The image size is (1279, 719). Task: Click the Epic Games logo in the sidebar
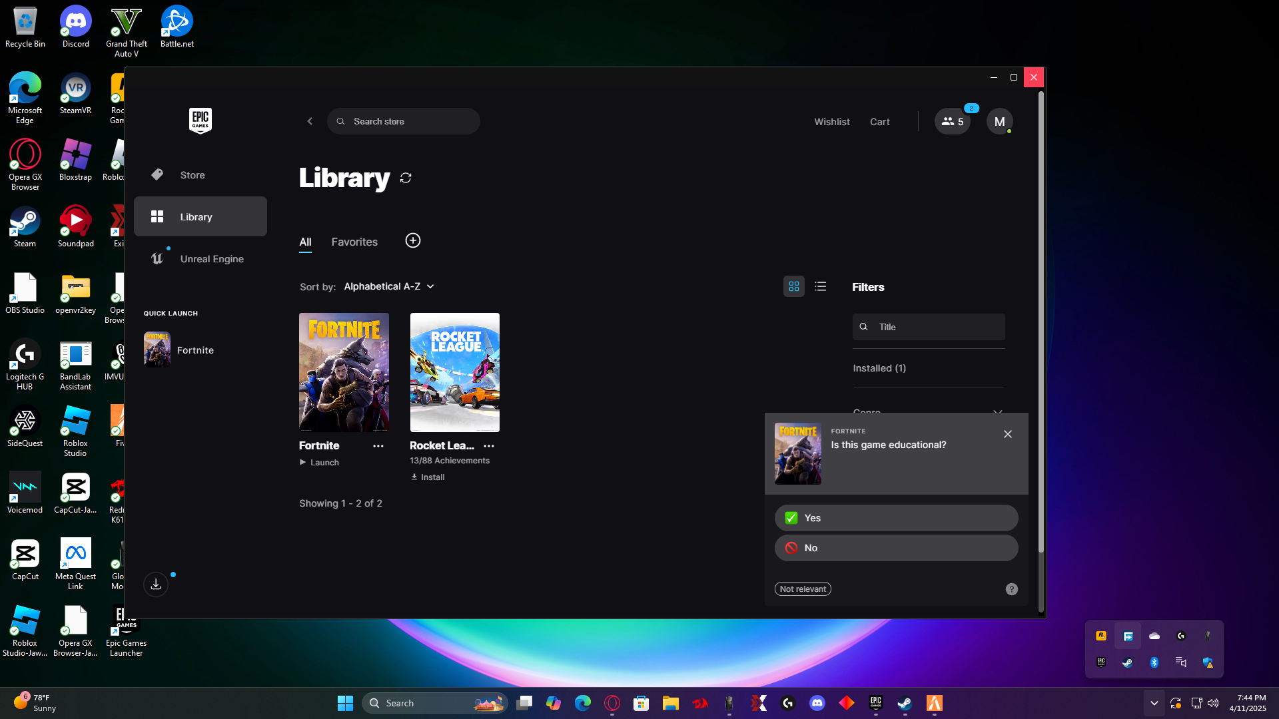coord(201,120)
